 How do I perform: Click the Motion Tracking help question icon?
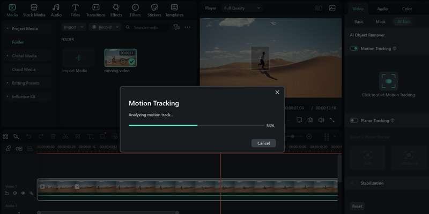[x=395, y=48]
